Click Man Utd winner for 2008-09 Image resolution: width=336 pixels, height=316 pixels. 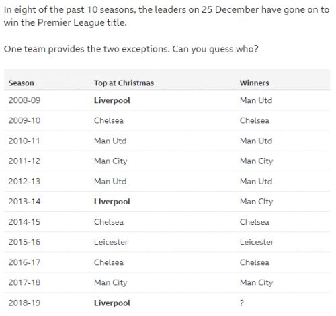(256, 100)
